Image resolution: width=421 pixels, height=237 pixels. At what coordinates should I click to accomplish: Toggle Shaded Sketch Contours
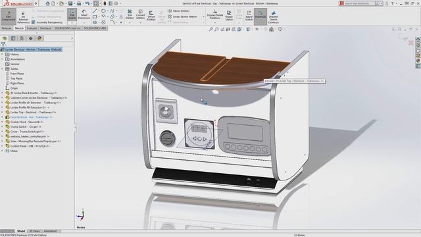click(274, 17)
